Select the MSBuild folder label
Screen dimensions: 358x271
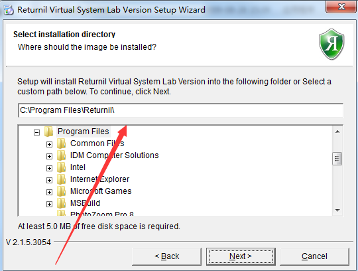(x=85, y=203)
